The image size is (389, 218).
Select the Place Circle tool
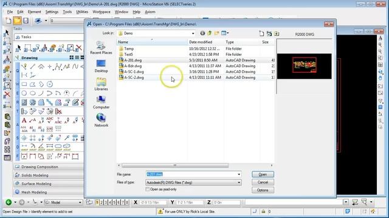click(24, 93)
